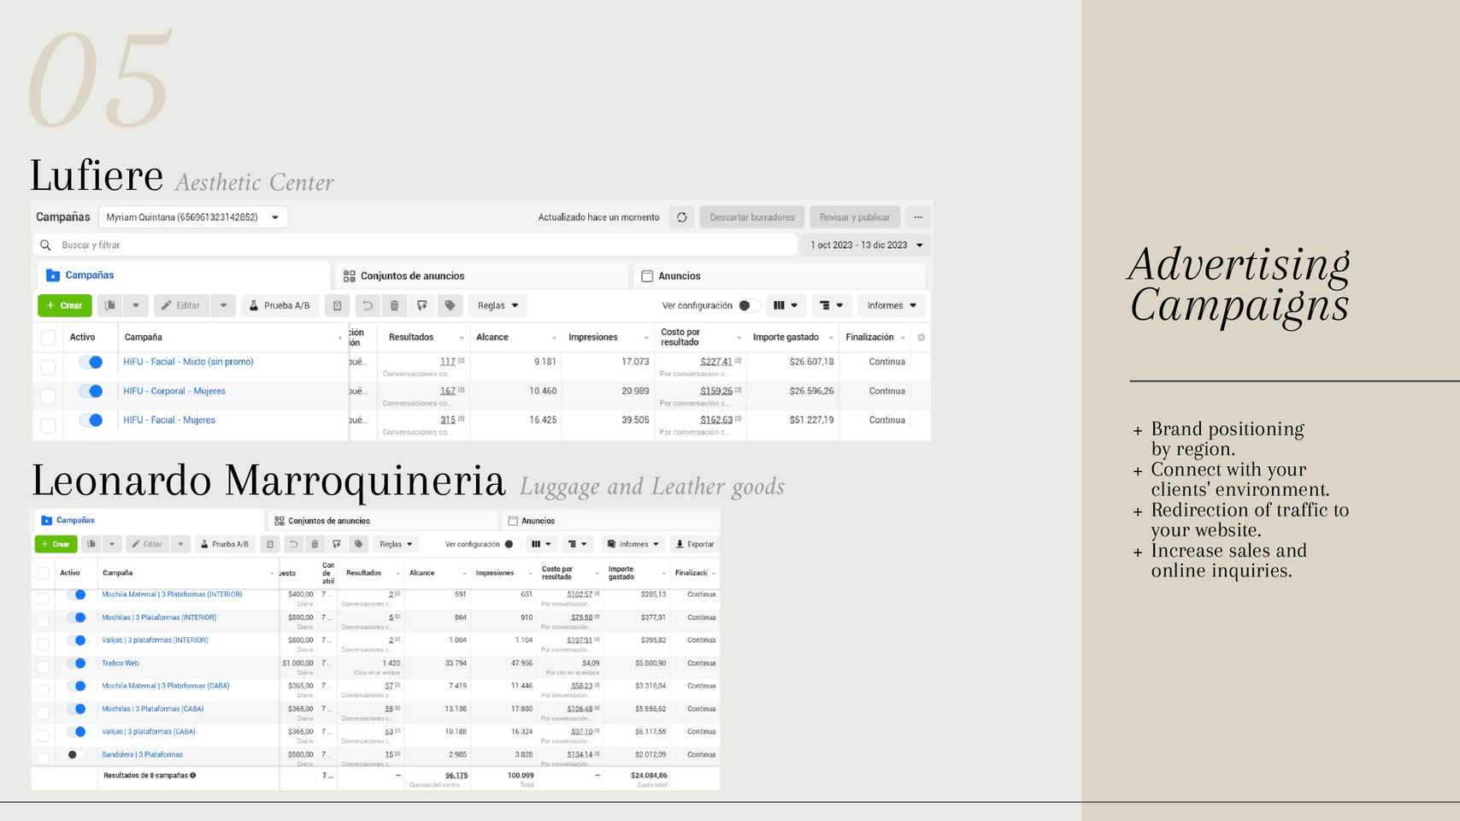
Task: Select the checkbox for the Trafico Web row
Action: point(43,666)
